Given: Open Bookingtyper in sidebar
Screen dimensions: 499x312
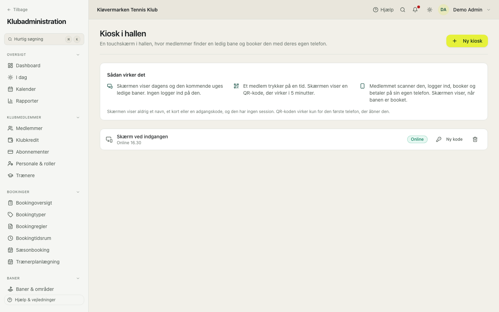Looking at the screenshot, I should click(x=44, y=215).
